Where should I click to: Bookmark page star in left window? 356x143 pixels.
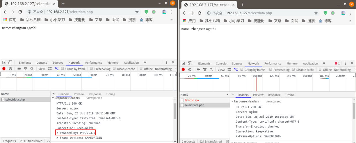point(137,12)
